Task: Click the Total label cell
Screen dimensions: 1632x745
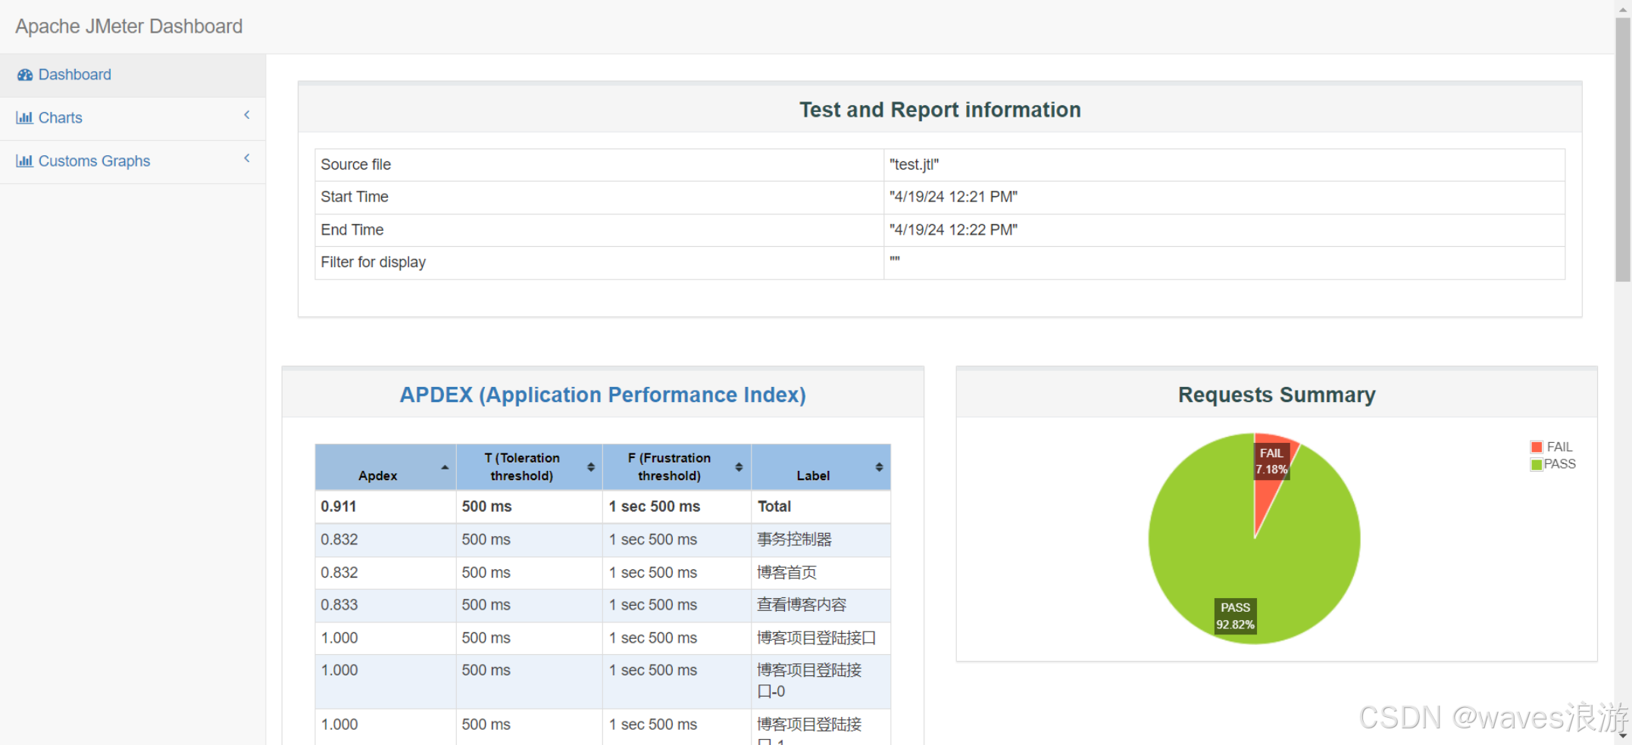Action: [x=821, y=507]
